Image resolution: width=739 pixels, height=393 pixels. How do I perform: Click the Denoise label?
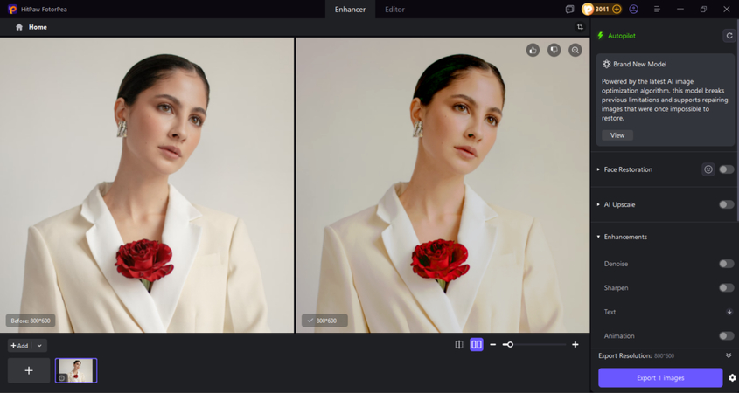click(x=616, y=264)
